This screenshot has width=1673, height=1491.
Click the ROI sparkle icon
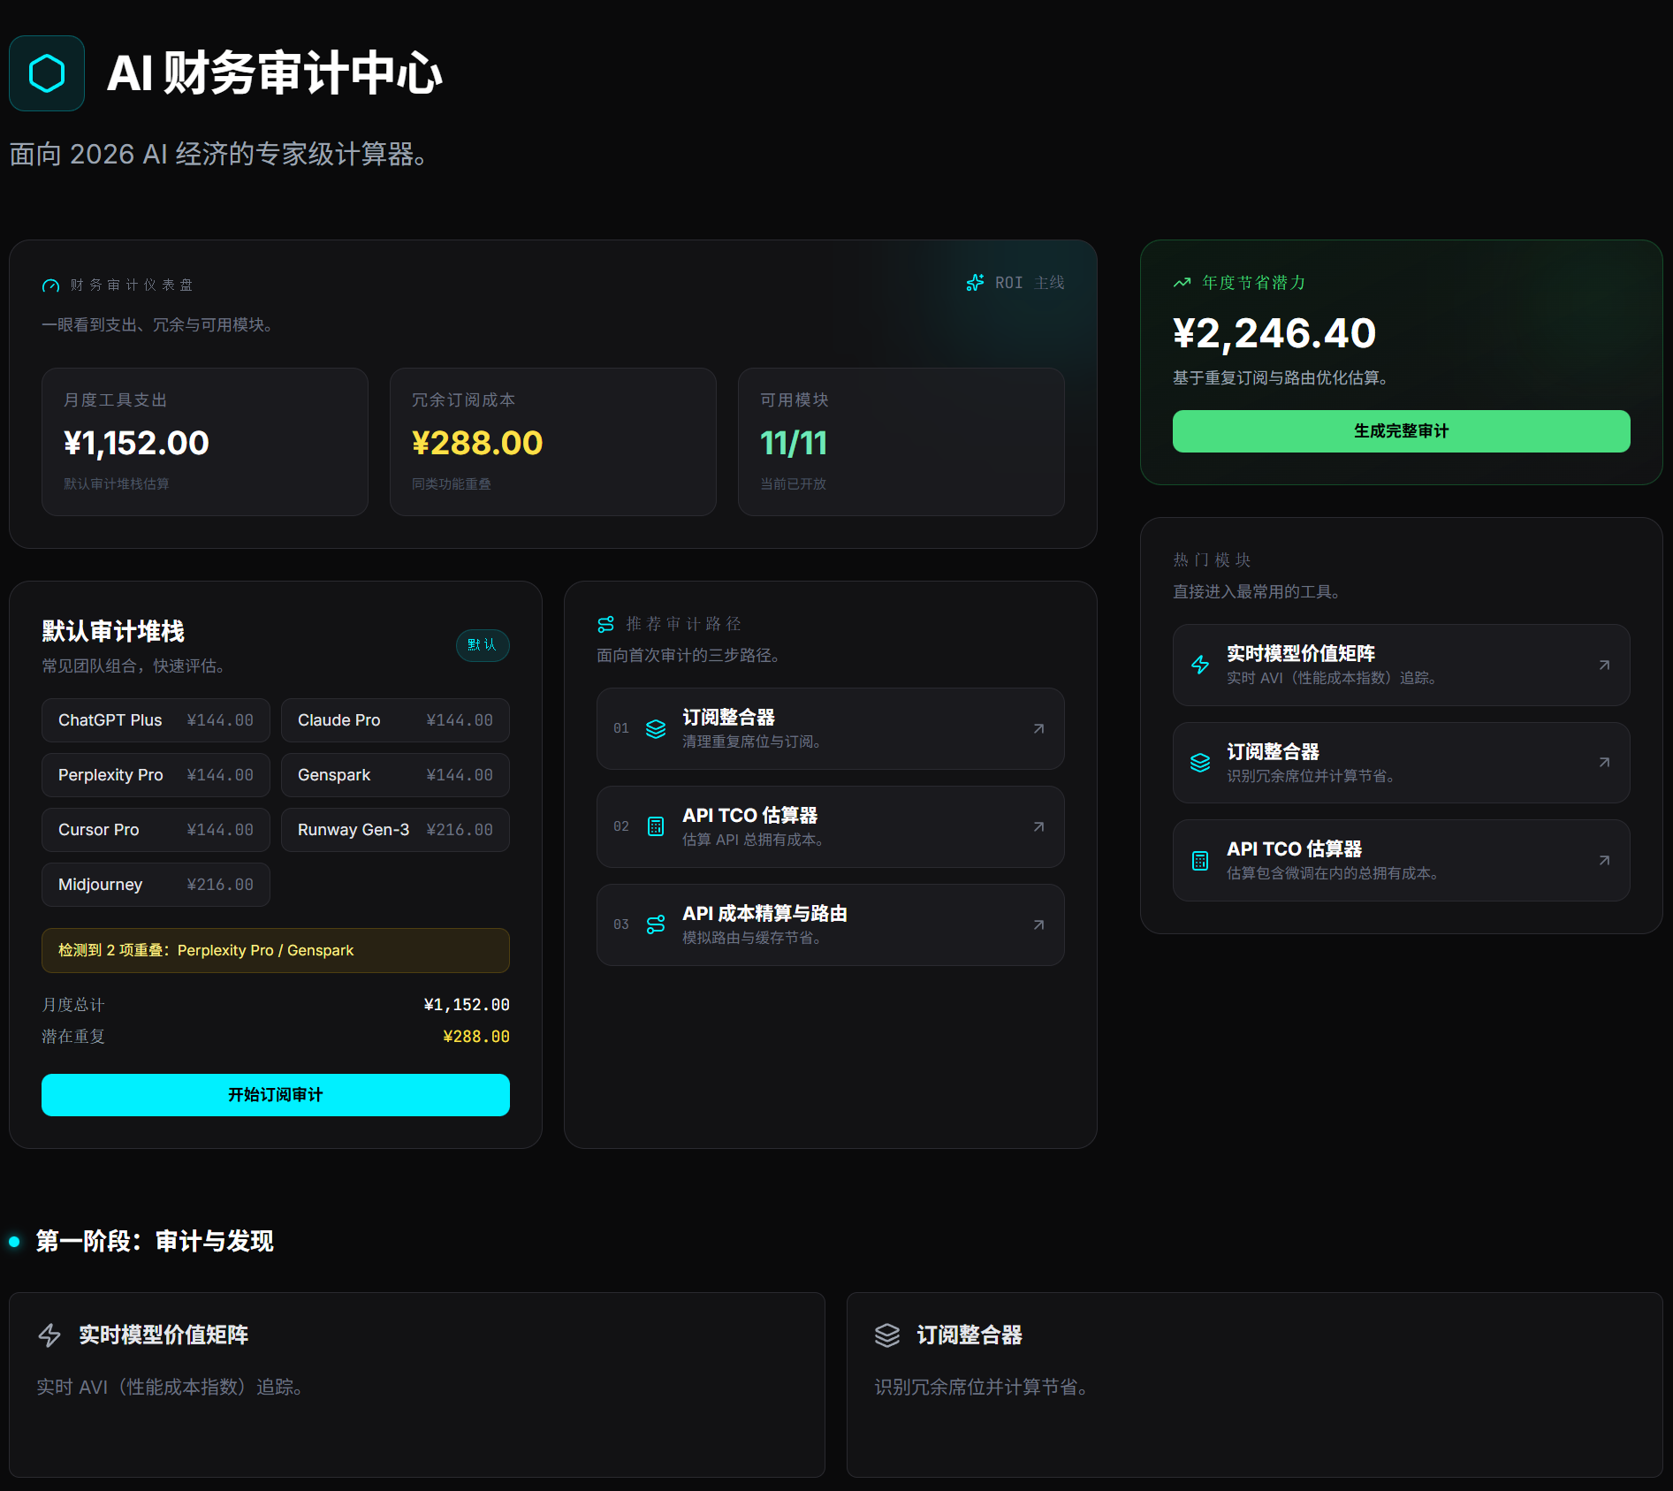[975, 283]
